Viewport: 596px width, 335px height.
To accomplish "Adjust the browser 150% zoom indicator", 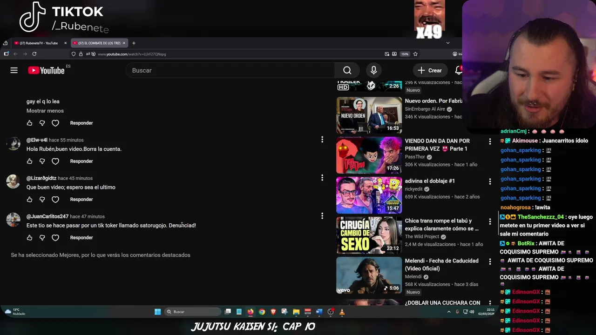I will coord(405,54).
